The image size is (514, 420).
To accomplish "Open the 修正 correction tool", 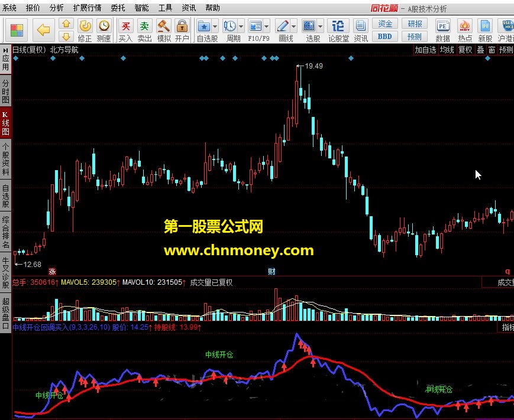I will [85, 31].
